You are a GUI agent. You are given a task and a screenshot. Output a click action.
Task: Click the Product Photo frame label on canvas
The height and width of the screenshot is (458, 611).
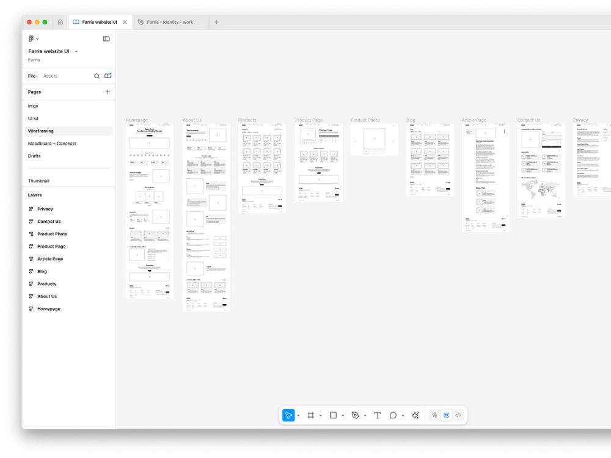(365, 120)
